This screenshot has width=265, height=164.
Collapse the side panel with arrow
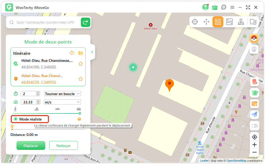pyautogui.click(x=92, y=52)
